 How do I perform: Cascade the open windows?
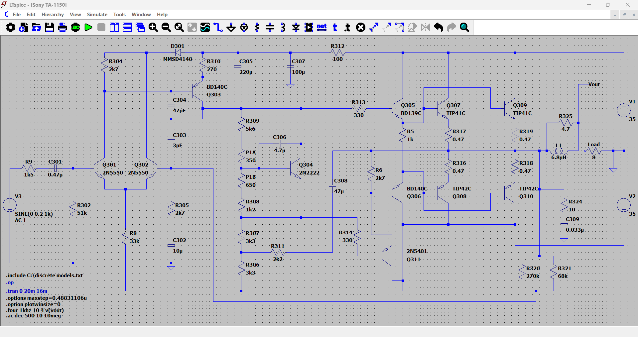click(140, 27)
